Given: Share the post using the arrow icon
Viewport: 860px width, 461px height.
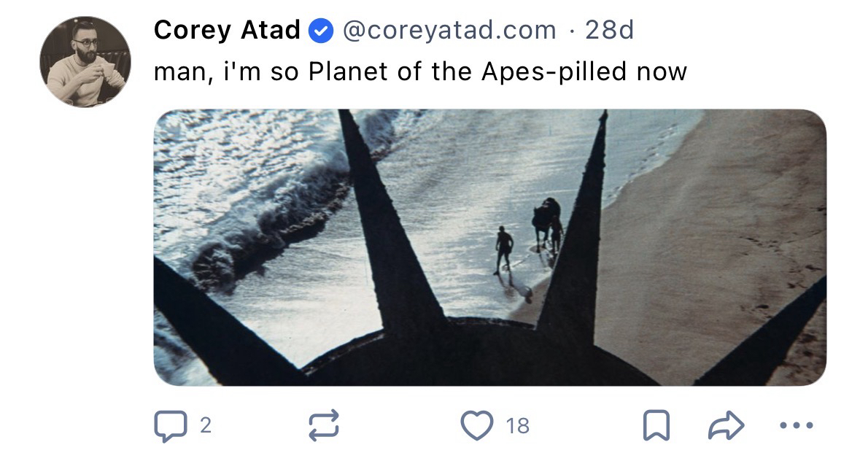Looking at the screenshot, I should (725, 426).
